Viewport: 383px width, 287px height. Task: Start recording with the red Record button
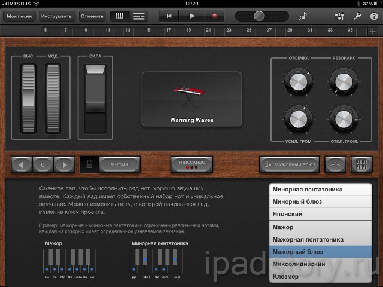coord(214,16)
